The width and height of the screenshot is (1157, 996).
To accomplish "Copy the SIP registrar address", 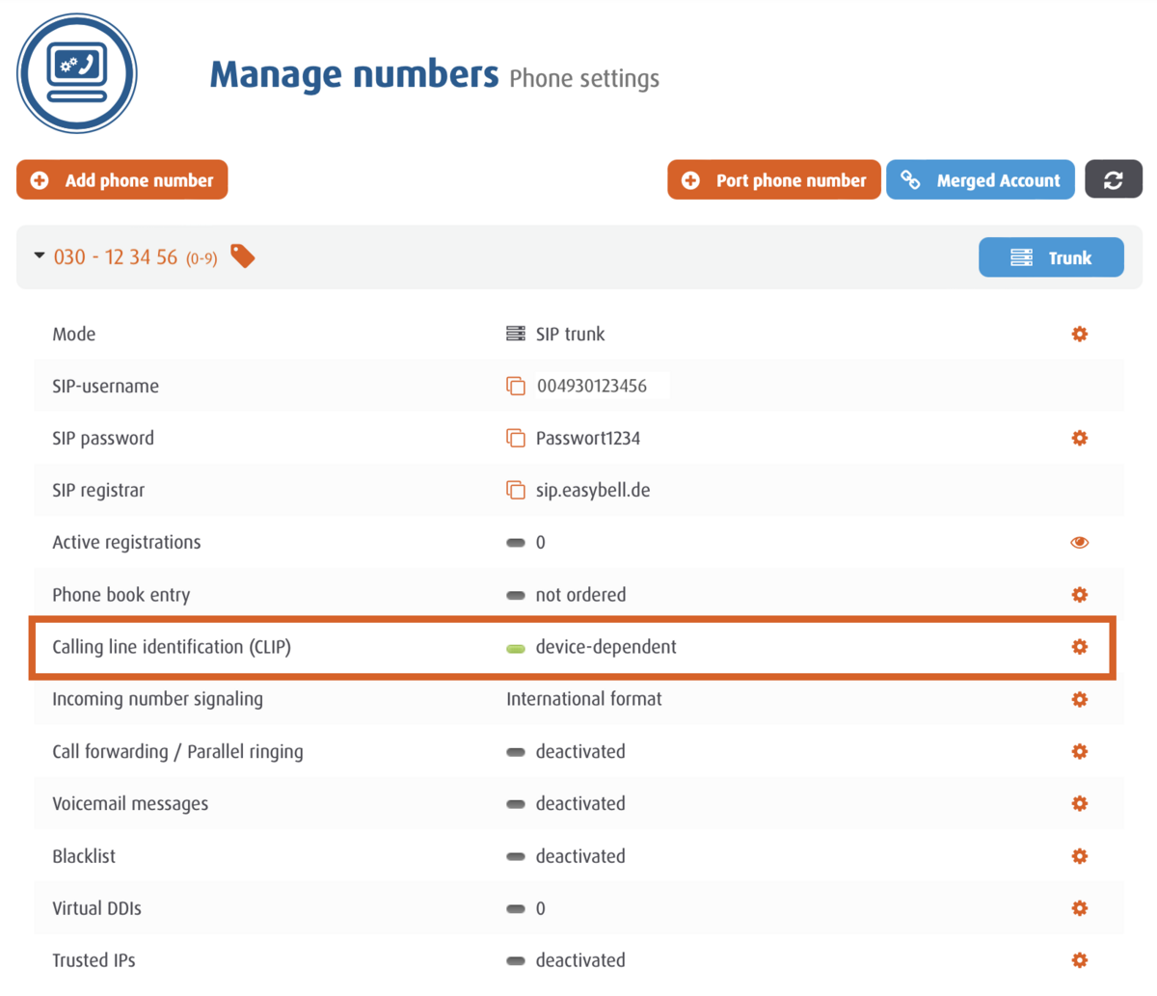I will (516, 491).
